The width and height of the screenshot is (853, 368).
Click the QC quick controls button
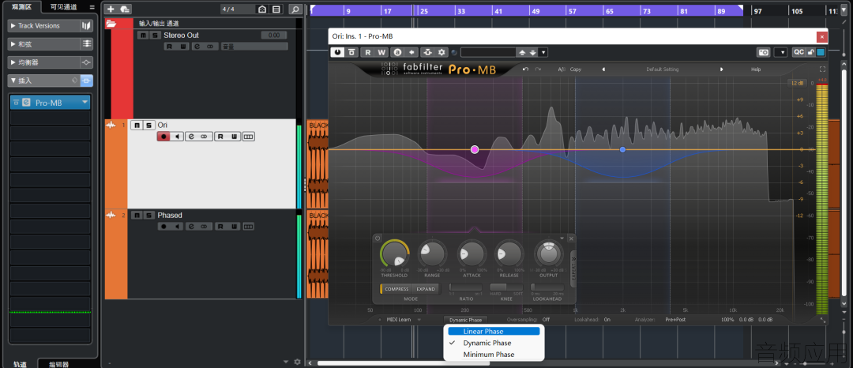coord(799,52)
